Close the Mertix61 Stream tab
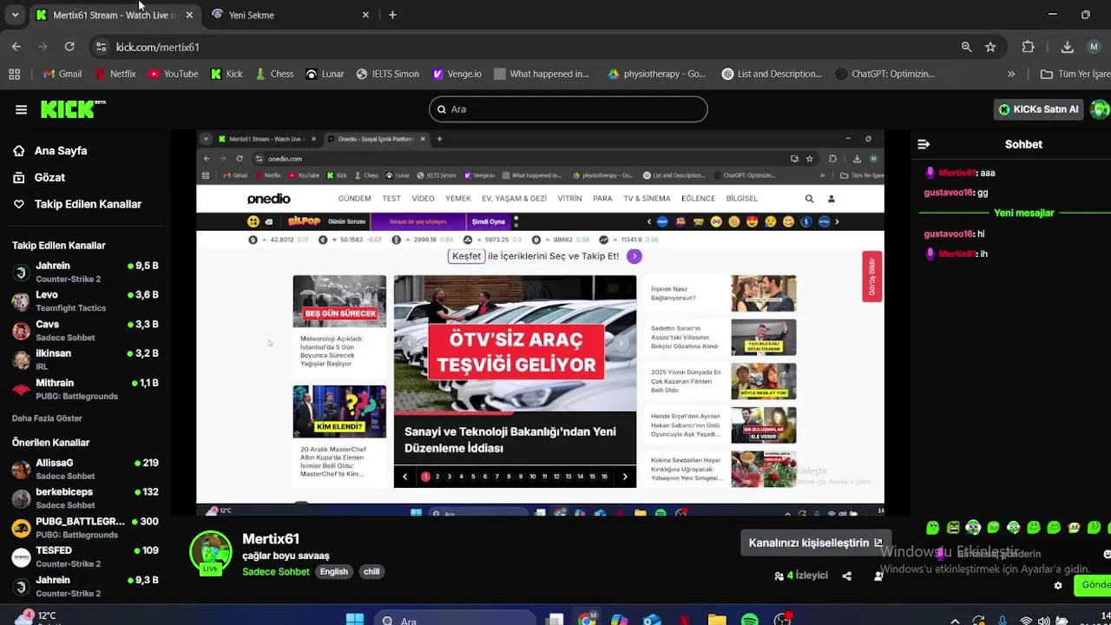The height and width of the screenshot is (625, 1111). click(189, 15)
